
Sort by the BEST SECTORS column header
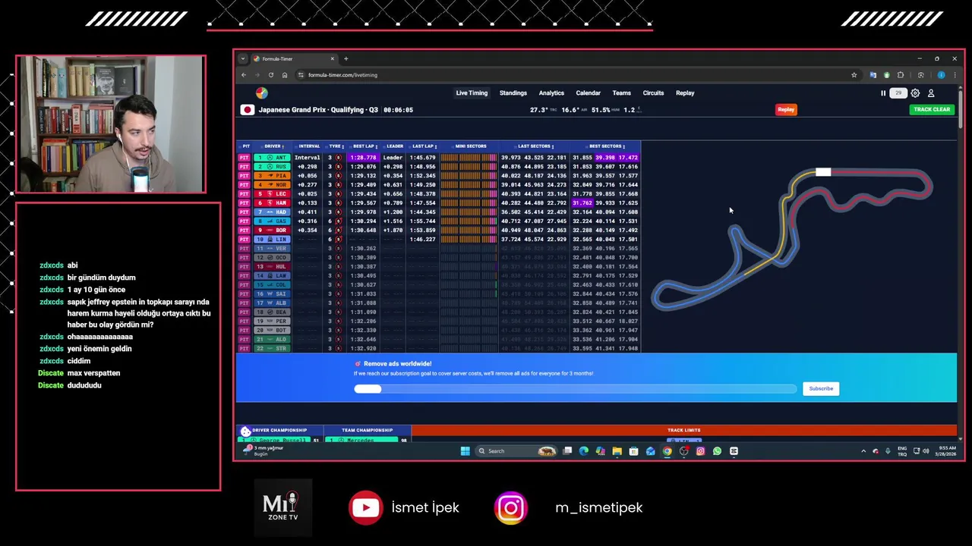click(606, 146)
